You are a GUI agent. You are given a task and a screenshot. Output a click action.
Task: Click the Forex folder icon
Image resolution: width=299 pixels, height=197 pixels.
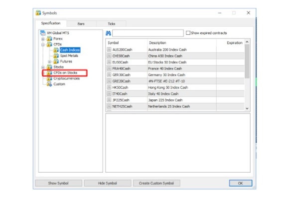pyautogui.click(x=49, y=39)
